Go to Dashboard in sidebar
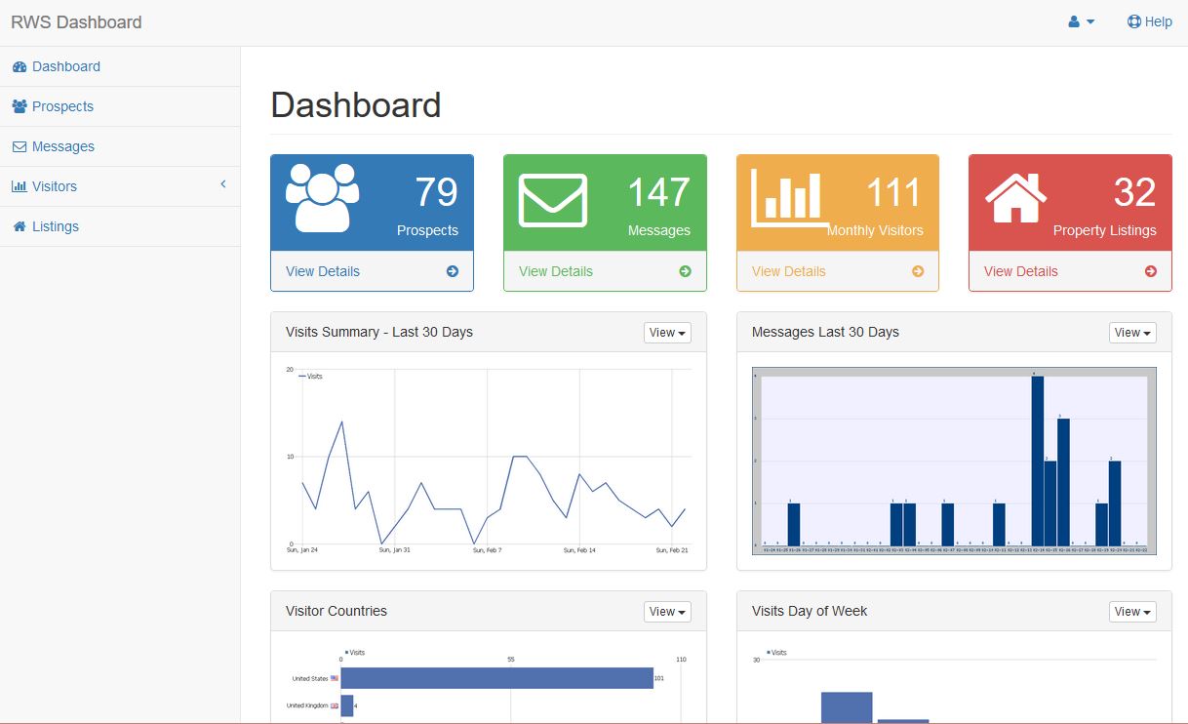The width and height of the screenshot is (1188, 724). 120,66
